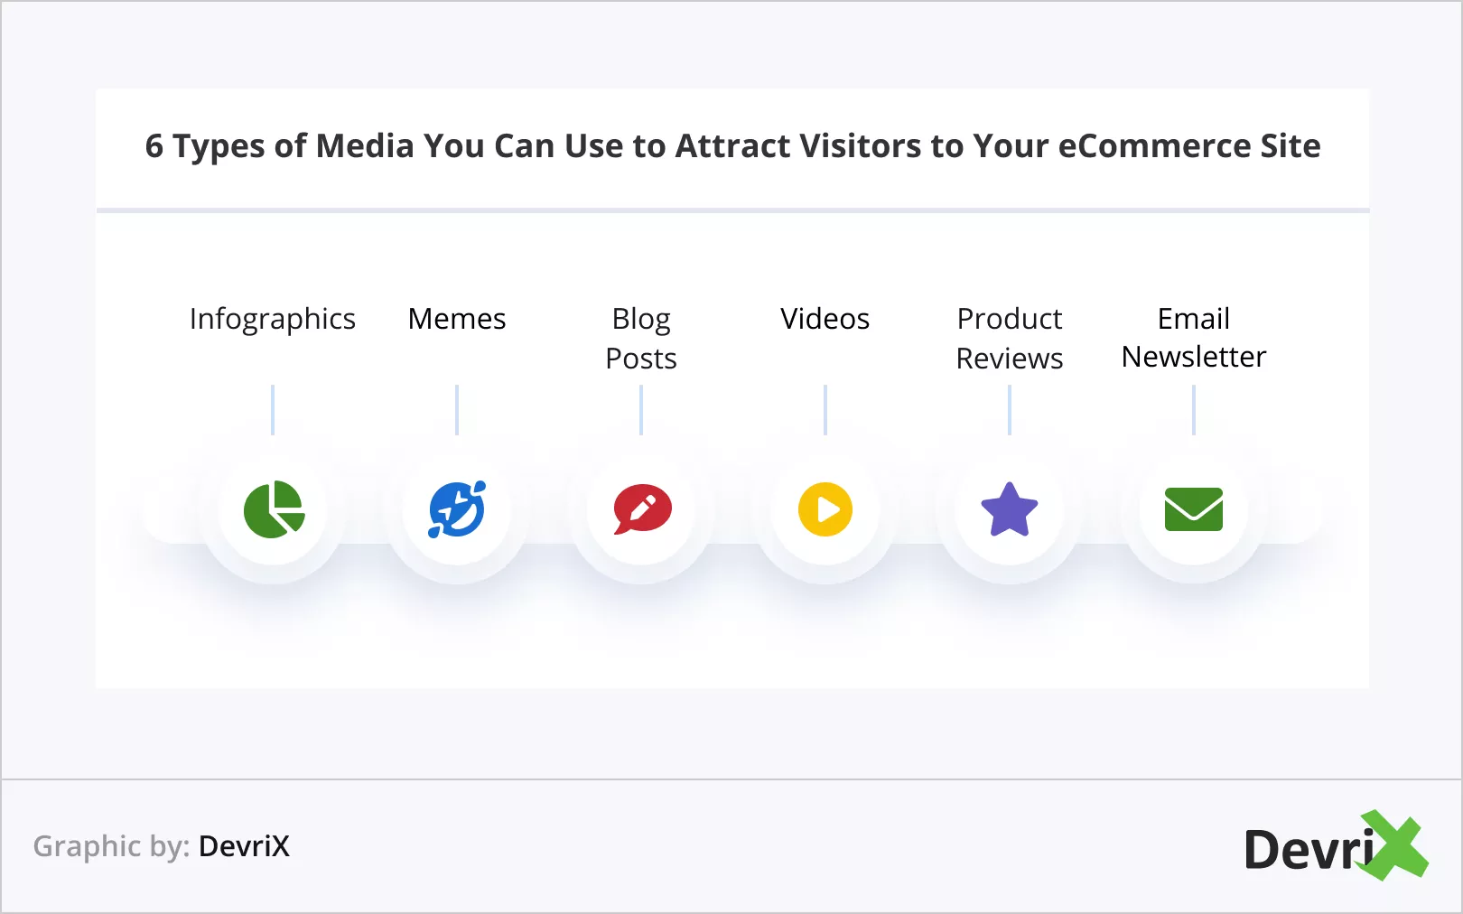Click the blue laughing emoji icon
1463x914 pixels.
pyautogui.click(x=457, y=509)
